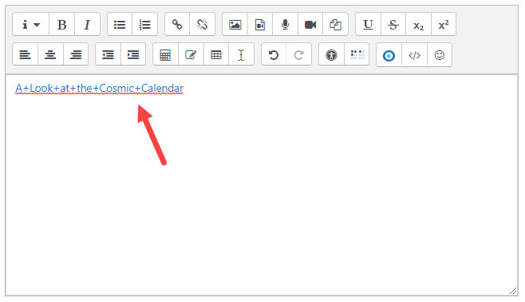Open the paragraph styles dropdown

(x=31, y=25)
